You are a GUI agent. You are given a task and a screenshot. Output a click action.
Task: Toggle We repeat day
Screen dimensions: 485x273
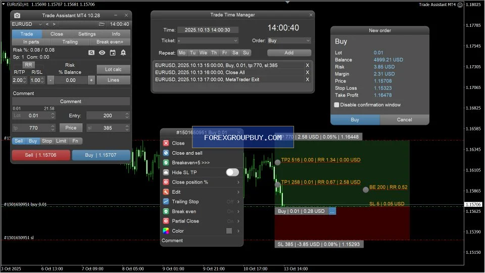[203, 53]
